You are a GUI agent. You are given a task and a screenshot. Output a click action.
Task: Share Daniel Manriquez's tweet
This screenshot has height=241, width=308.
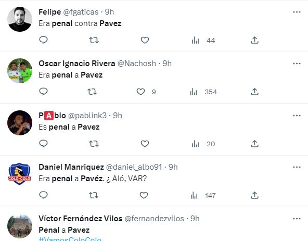254,195
